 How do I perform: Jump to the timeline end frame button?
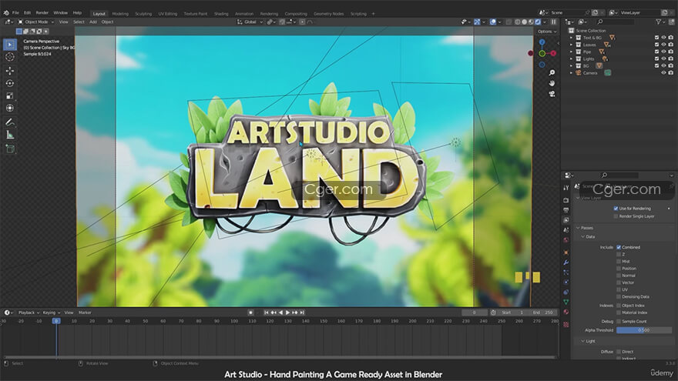coord(302,312)
